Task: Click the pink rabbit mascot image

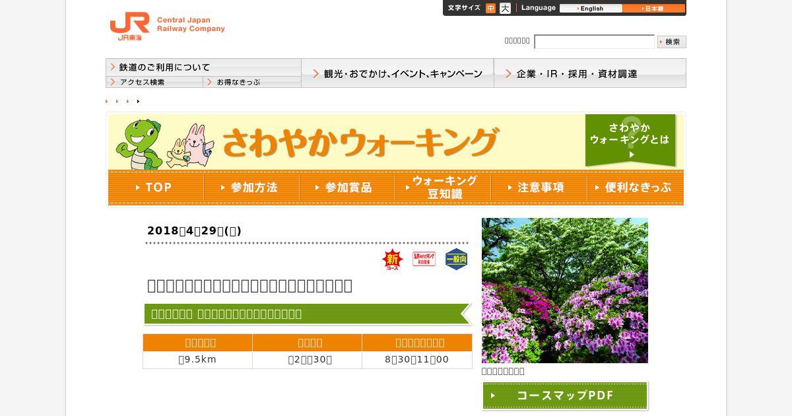Action: (199, 145)
